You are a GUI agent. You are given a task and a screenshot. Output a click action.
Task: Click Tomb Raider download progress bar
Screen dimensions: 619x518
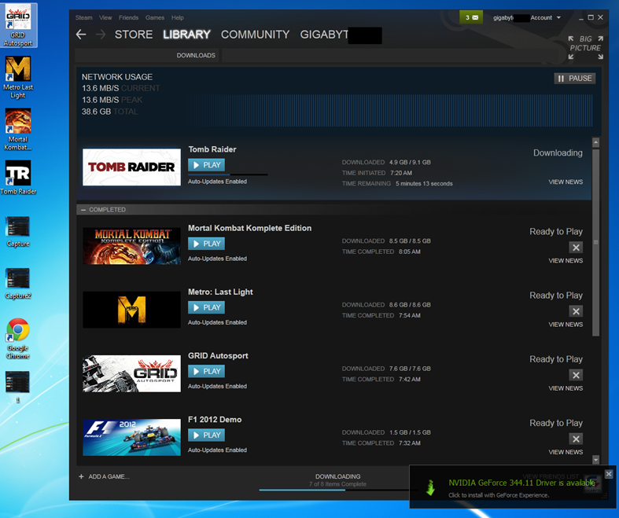tap(228, 175)
